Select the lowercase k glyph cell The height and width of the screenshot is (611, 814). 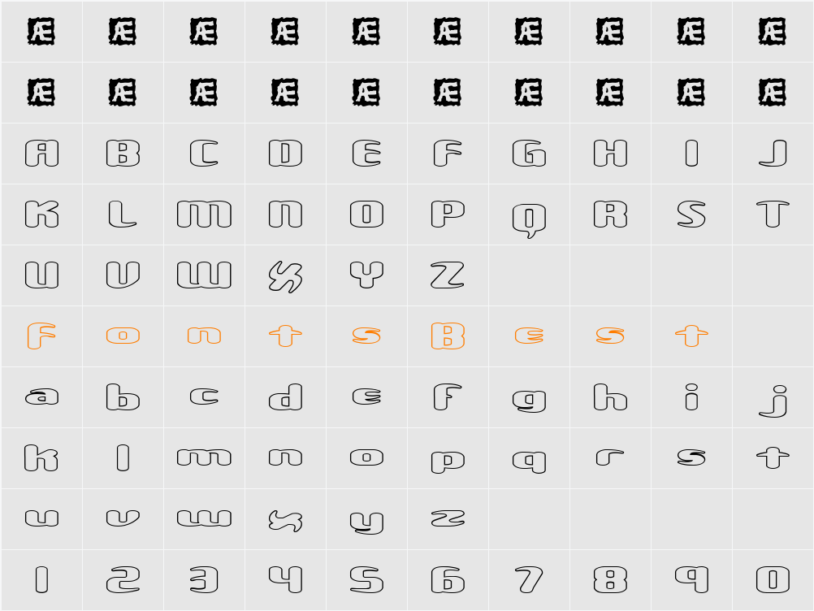(41, 458)
